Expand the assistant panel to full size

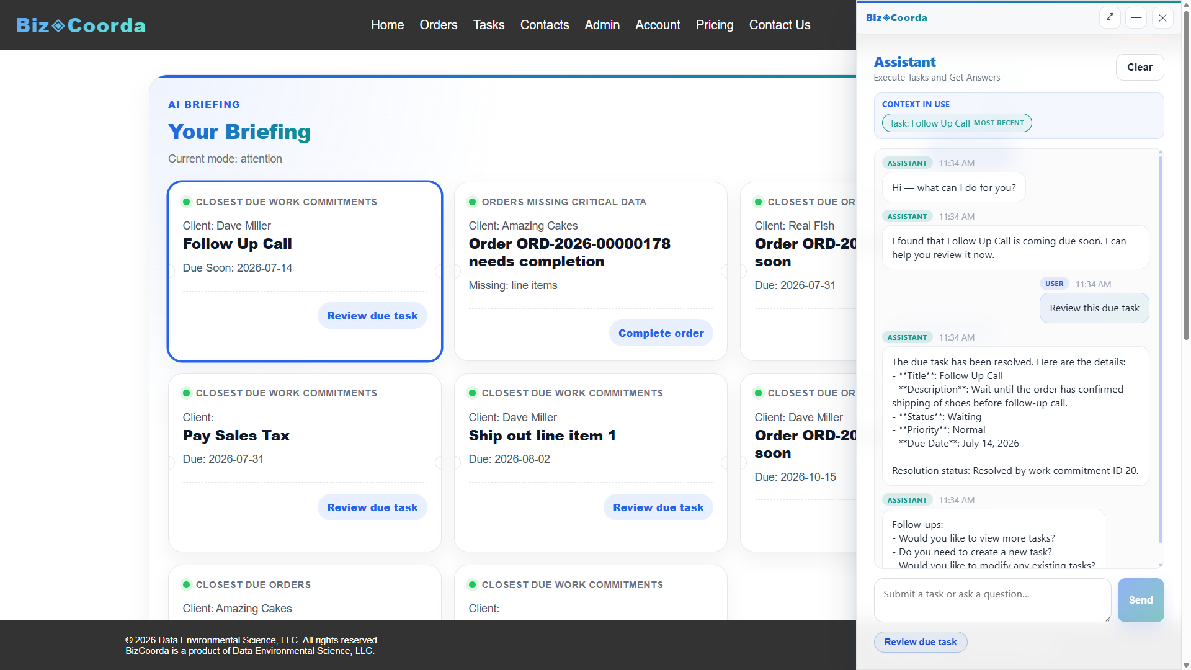tap(1110, 17)
